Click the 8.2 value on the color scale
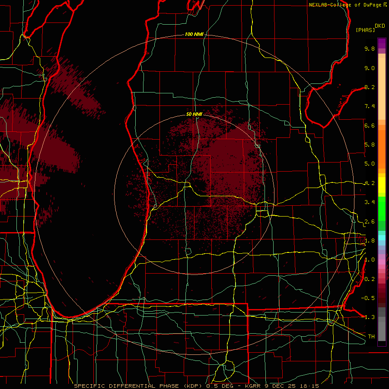The image size is (389, 389). (370, 87)
